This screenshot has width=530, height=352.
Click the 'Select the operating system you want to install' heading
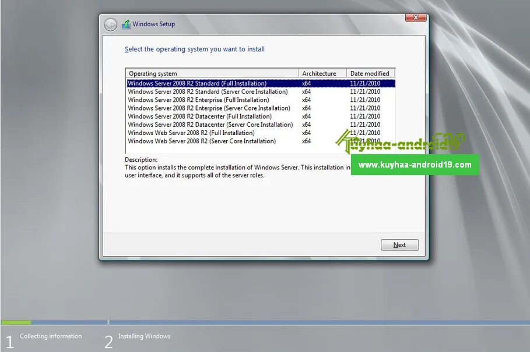point(195,49)
